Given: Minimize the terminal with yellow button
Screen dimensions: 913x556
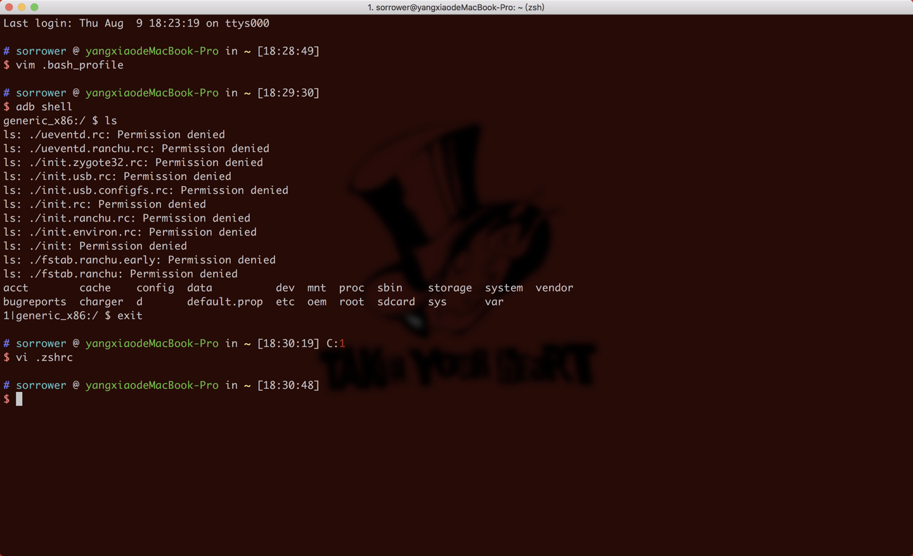Looking at the screenshot, I should tap(22, 7).
